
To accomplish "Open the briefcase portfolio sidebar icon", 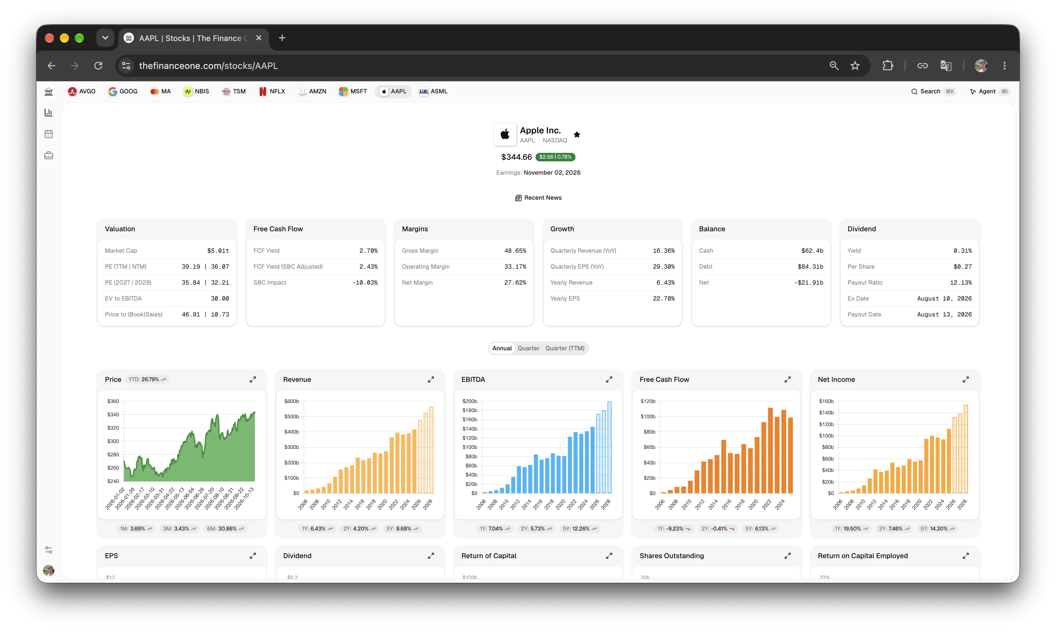I will 48,155.
